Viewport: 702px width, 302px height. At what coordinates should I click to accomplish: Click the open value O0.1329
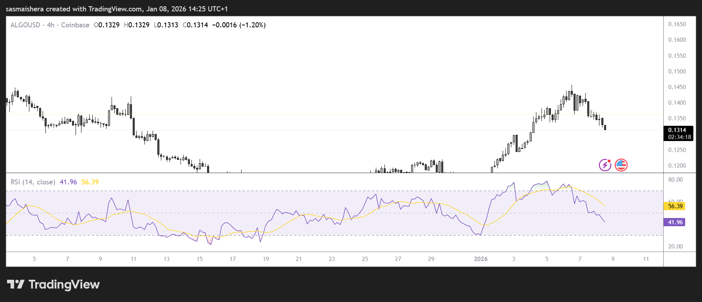(x=106, y=25)
